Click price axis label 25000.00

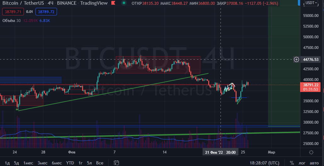pyautogui.click(x=310, y=143)
